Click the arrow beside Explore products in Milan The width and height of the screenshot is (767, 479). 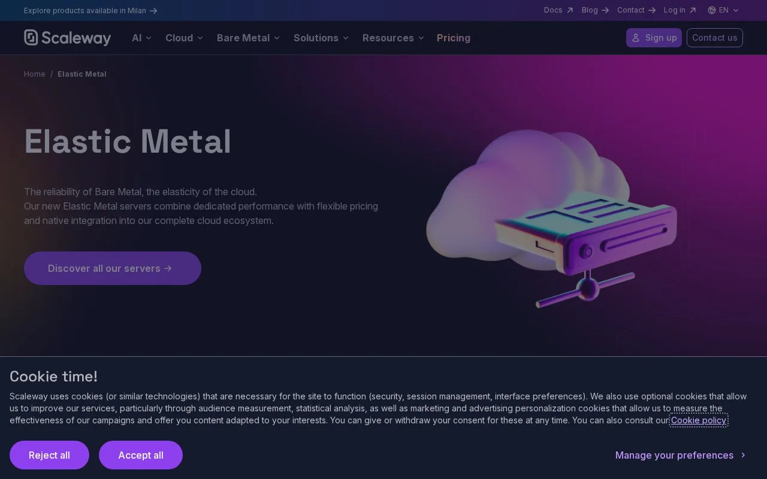pos(153,11)
